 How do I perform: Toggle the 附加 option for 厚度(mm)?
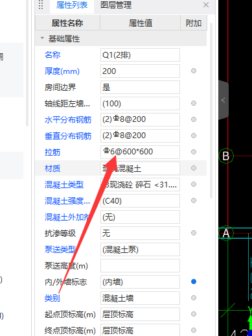(x=194, y=71)
